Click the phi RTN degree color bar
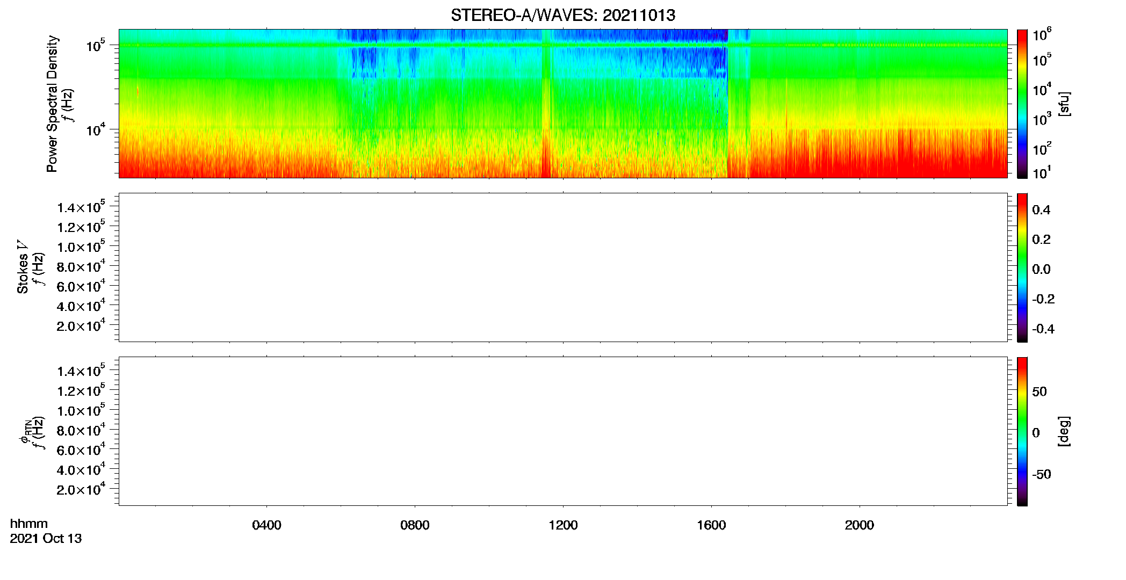Viewport: 1126px width, 580px height. (x=1022, y=431)
